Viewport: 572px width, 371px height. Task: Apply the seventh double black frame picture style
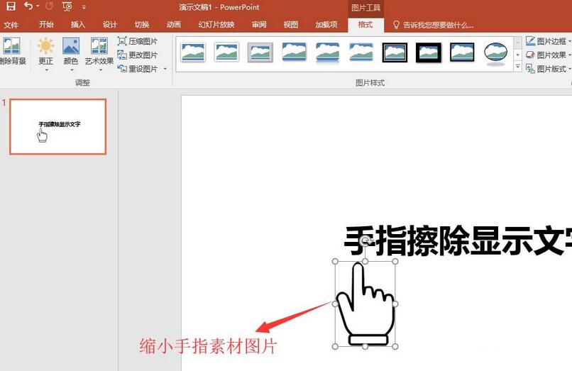point(395,52)
